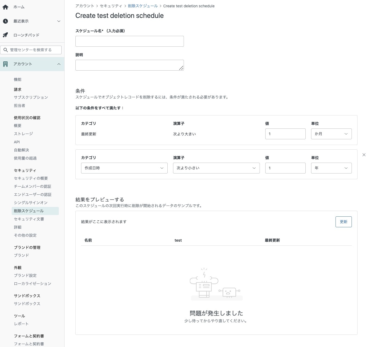
Task: Click the 説明 description text area
Action: [129, 65]
